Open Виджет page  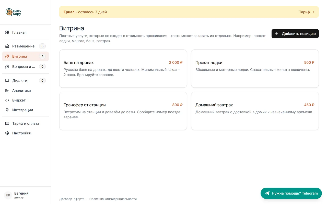click(25, 100)
